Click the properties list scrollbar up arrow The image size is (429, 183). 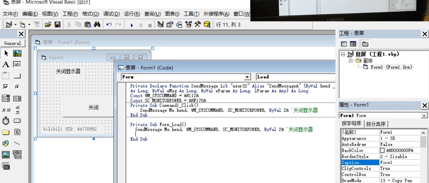(423, 132)
